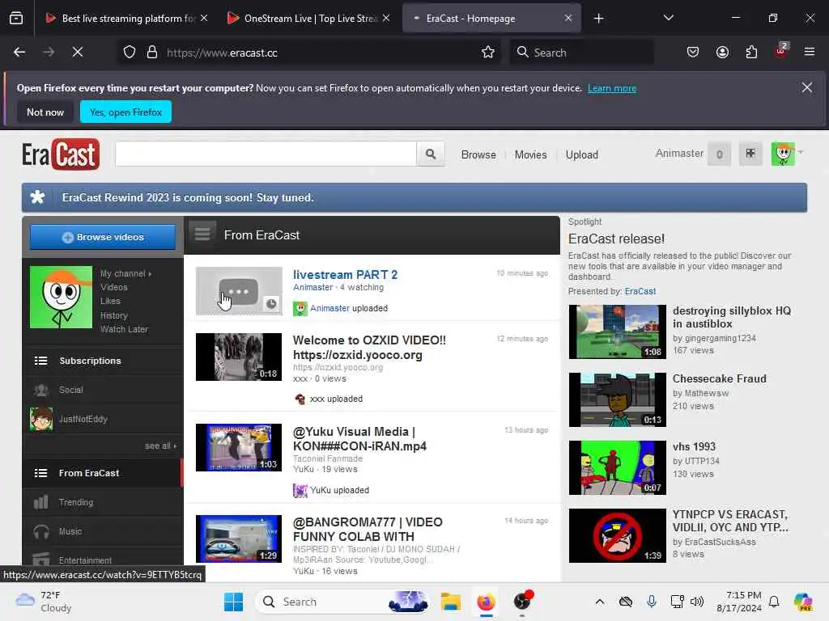
Task: Click the xxx uploader avatar icon
Action: [300, 399]
